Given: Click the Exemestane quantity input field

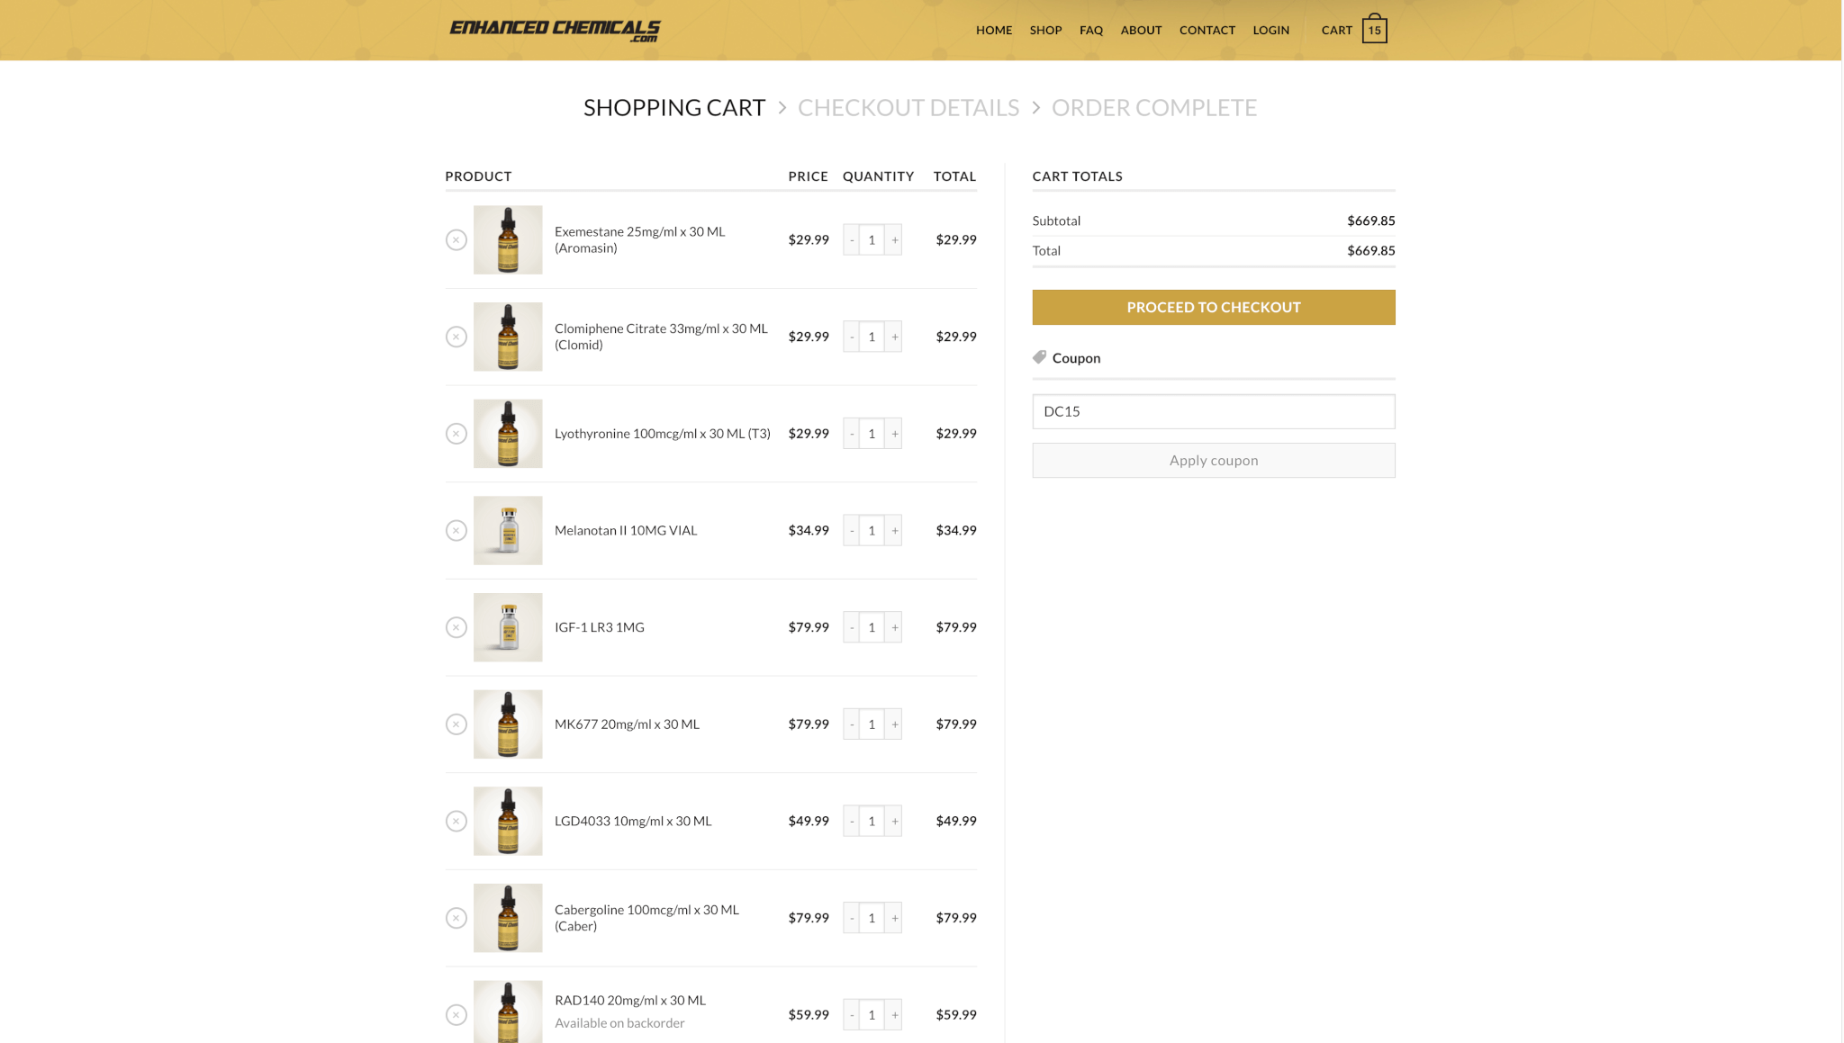Looking at the screenshot, I should 872,239.
